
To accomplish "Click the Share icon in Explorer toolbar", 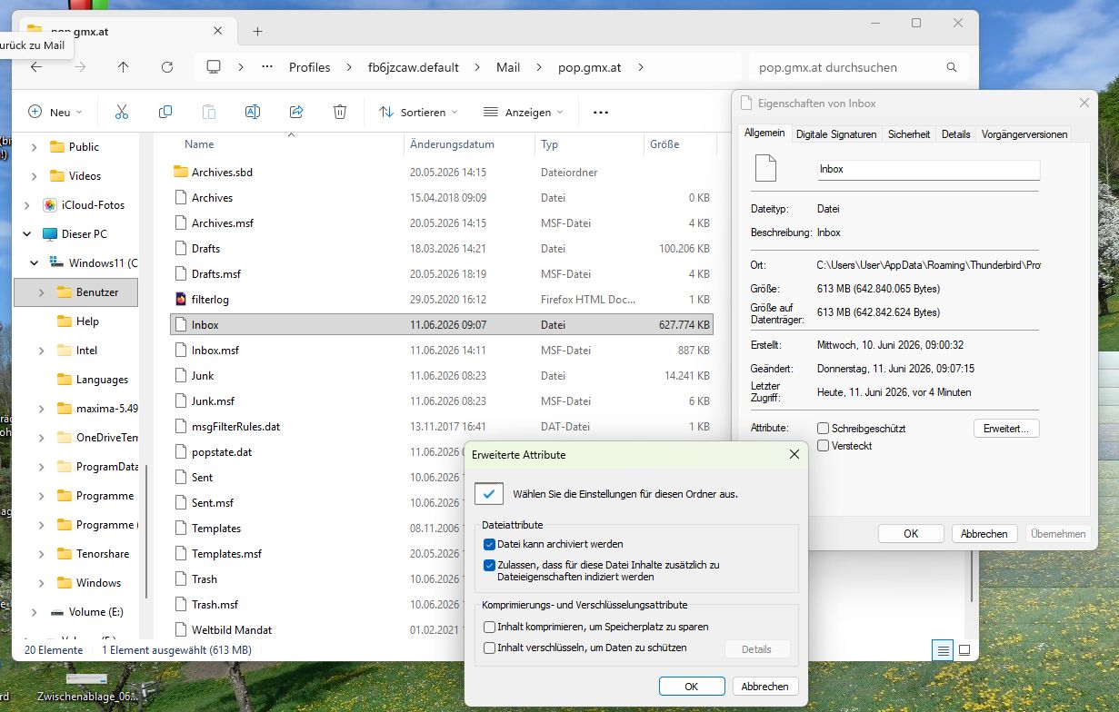I will point(296,112).
